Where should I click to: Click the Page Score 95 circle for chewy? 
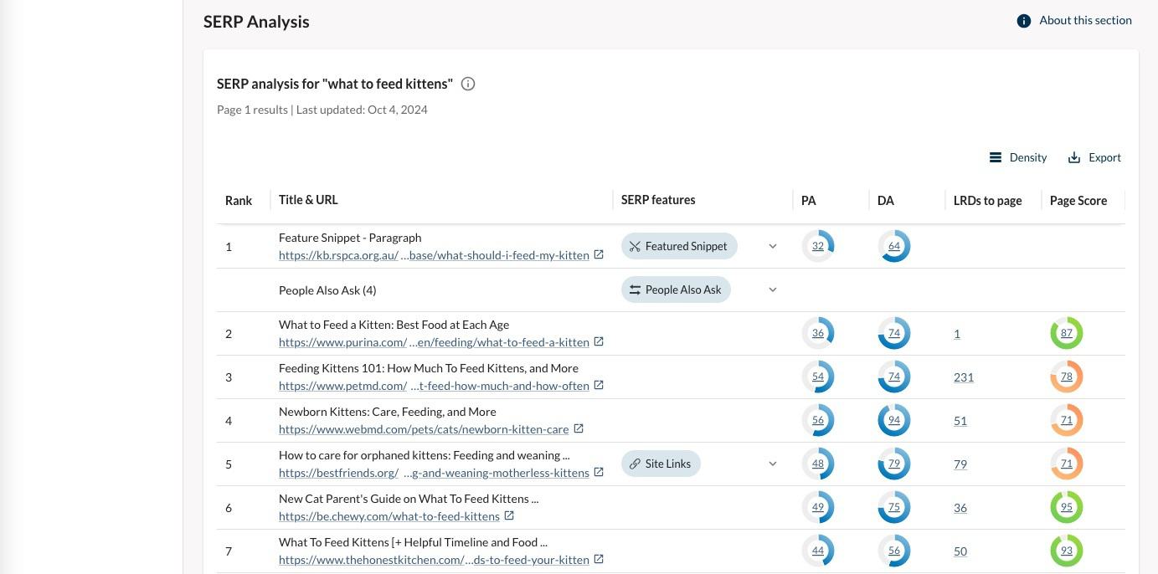point(1066,507)
